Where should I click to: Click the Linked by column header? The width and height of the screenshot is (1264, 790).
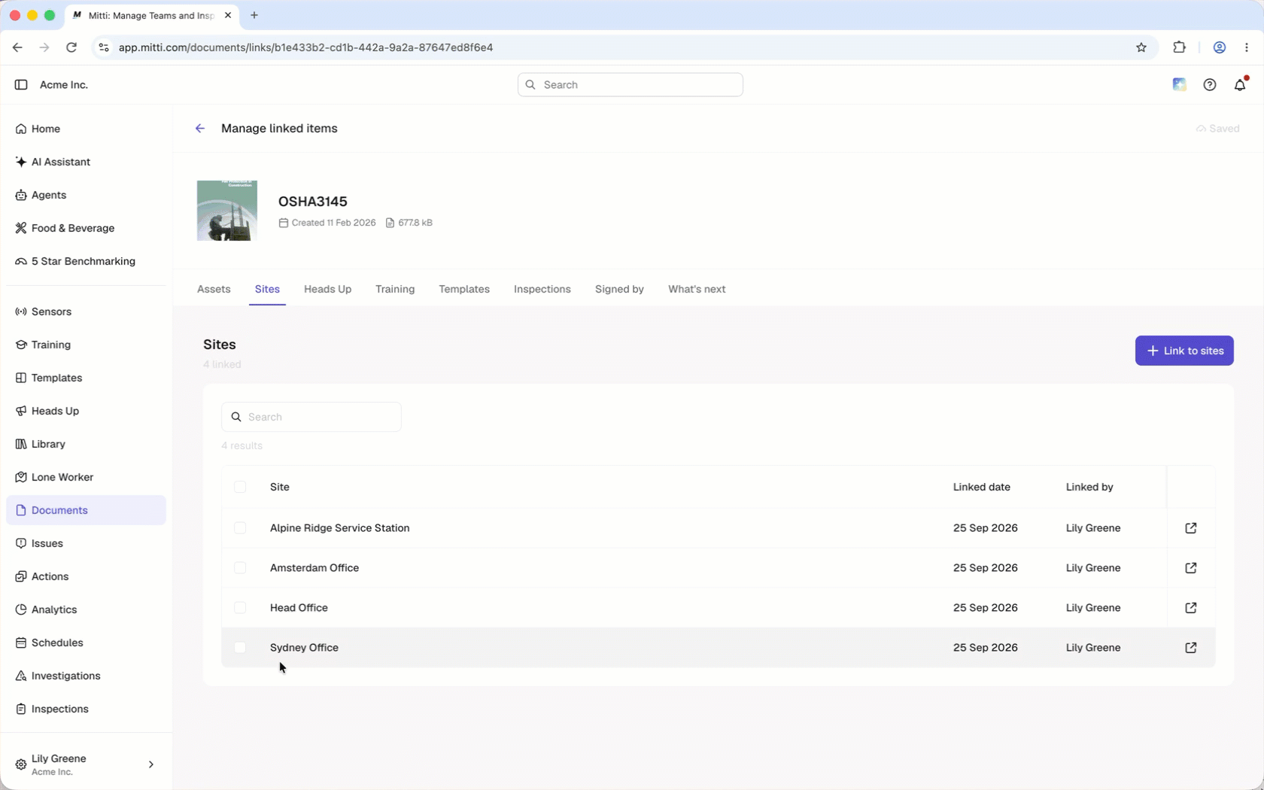(x=1089, y=488)
